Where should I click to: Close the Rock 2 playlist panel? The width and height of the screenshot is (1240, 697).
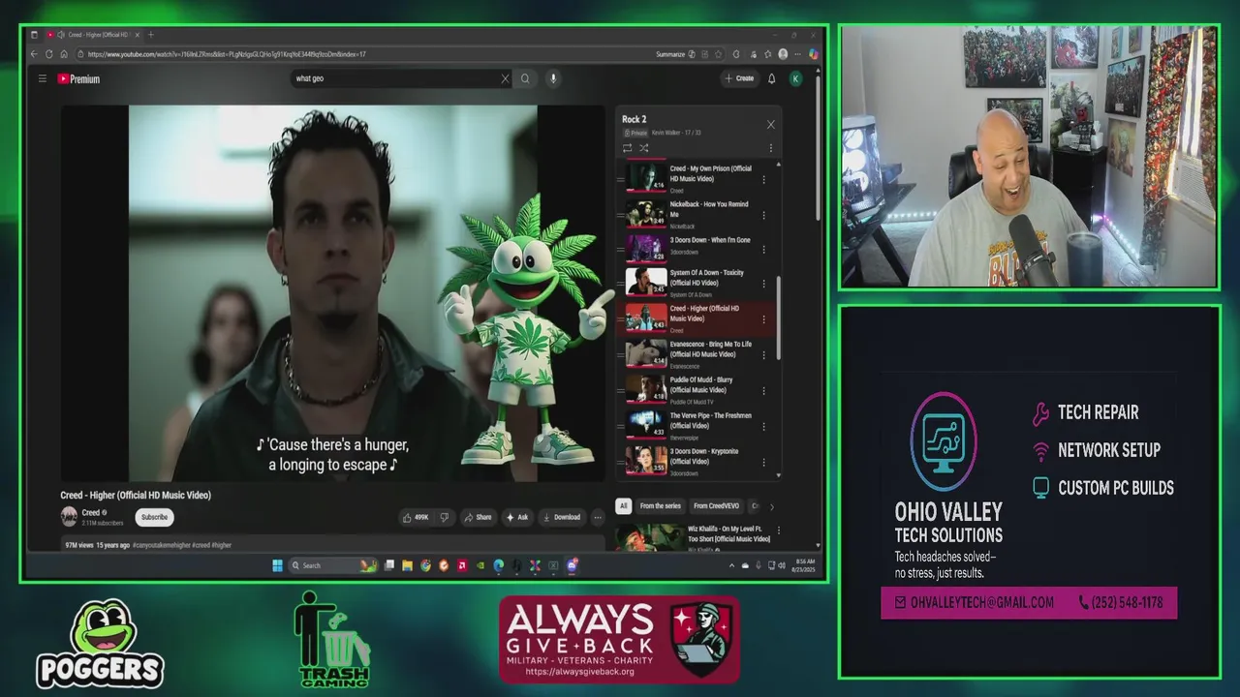[770, 124]
